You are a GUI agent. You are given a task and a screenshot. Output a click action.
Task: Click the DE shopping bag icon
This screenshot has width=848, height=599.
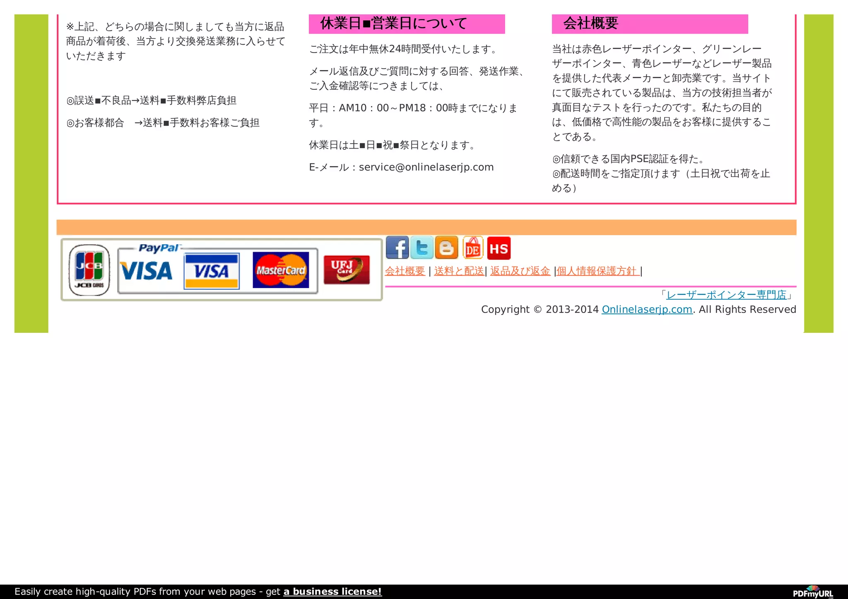[x=473, y=248]
